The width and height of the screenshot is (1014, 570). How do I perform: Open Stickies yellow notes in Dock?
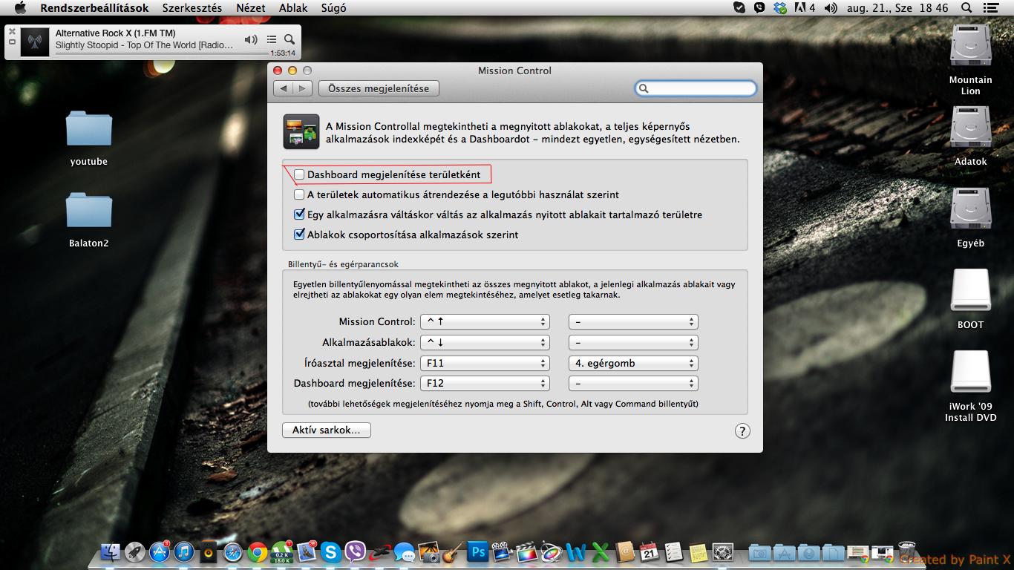click(699, 552)
